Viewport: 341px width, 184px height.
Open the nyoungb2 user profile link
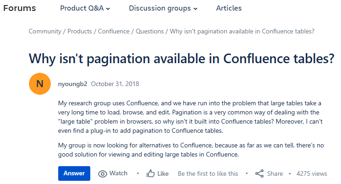click(x=73, y=84)
